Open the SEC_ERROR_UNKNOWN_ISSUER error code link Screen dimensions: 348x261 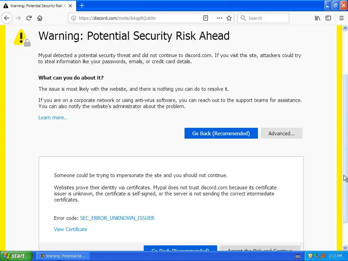(117, 218)
